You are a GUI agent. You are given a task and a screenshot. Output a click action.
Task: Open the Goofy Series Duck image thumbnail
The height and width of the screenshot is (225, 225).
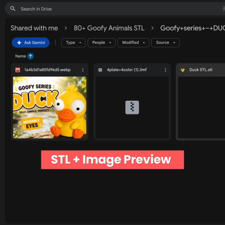(x=49, y=108)
